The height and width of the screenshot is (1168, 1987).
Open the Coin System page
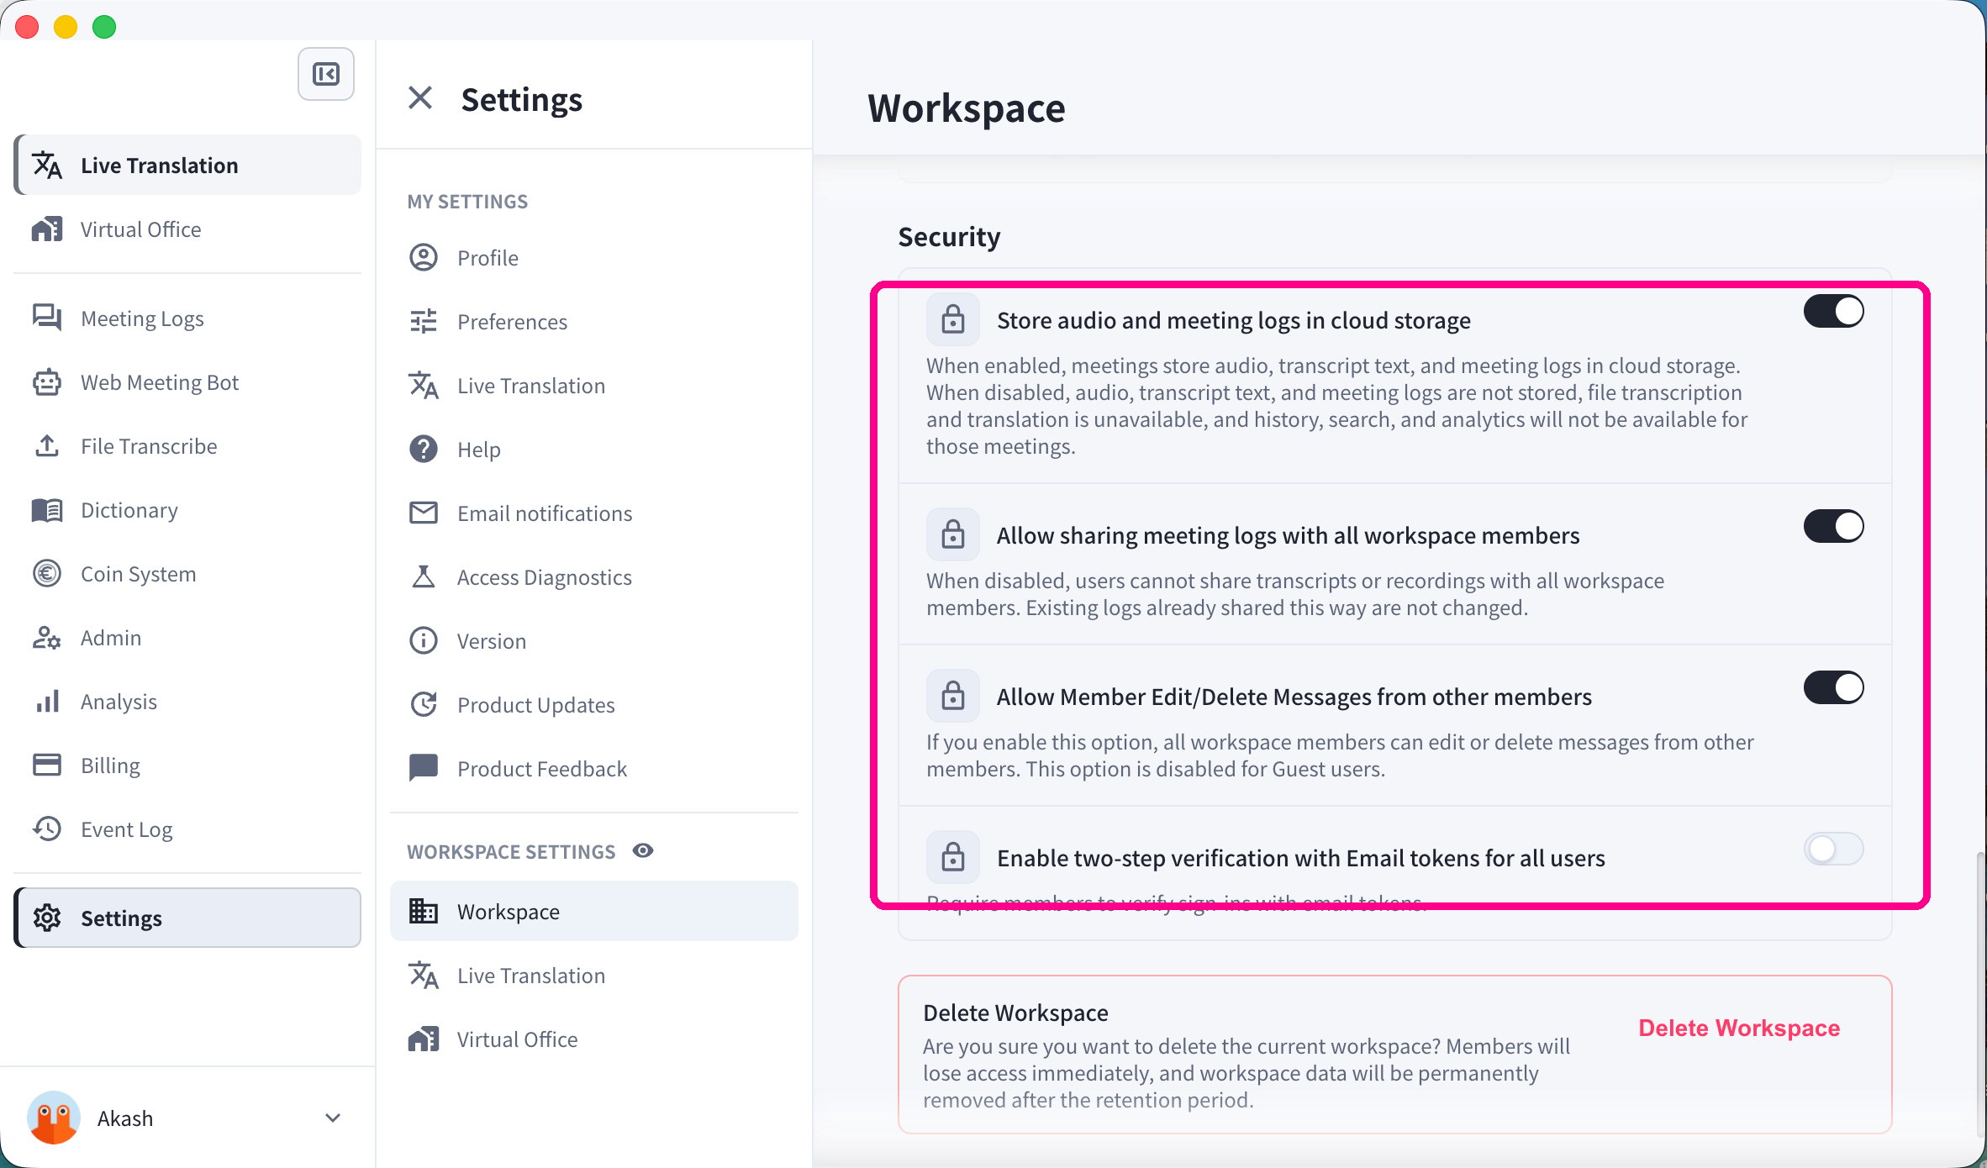pos(188,574)
